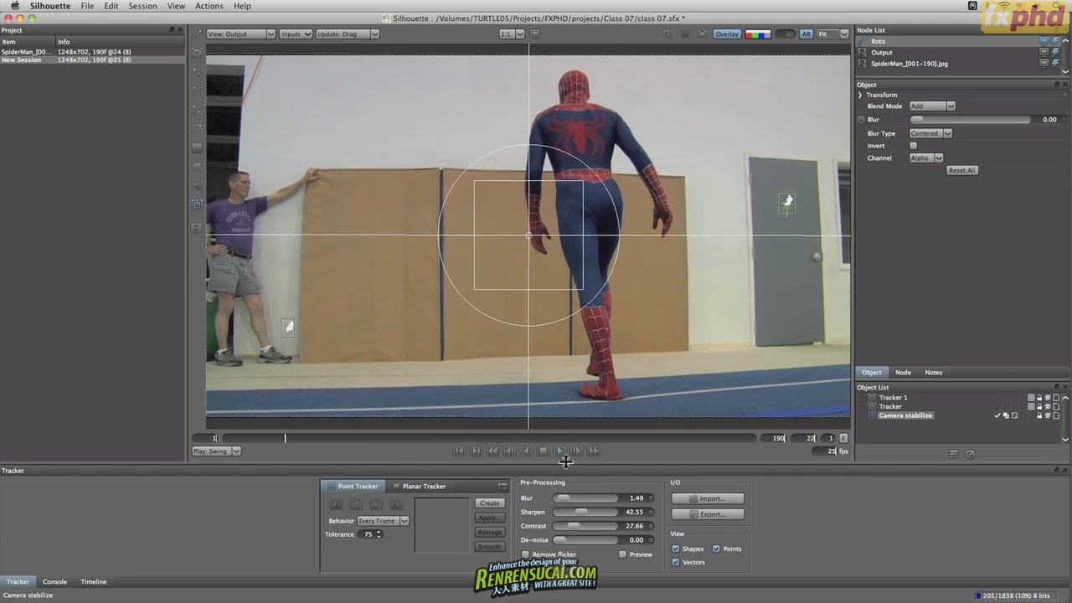Click track backward one frame in Point Tracker
The image size is (1072, 603).
(x=336, y=504)
